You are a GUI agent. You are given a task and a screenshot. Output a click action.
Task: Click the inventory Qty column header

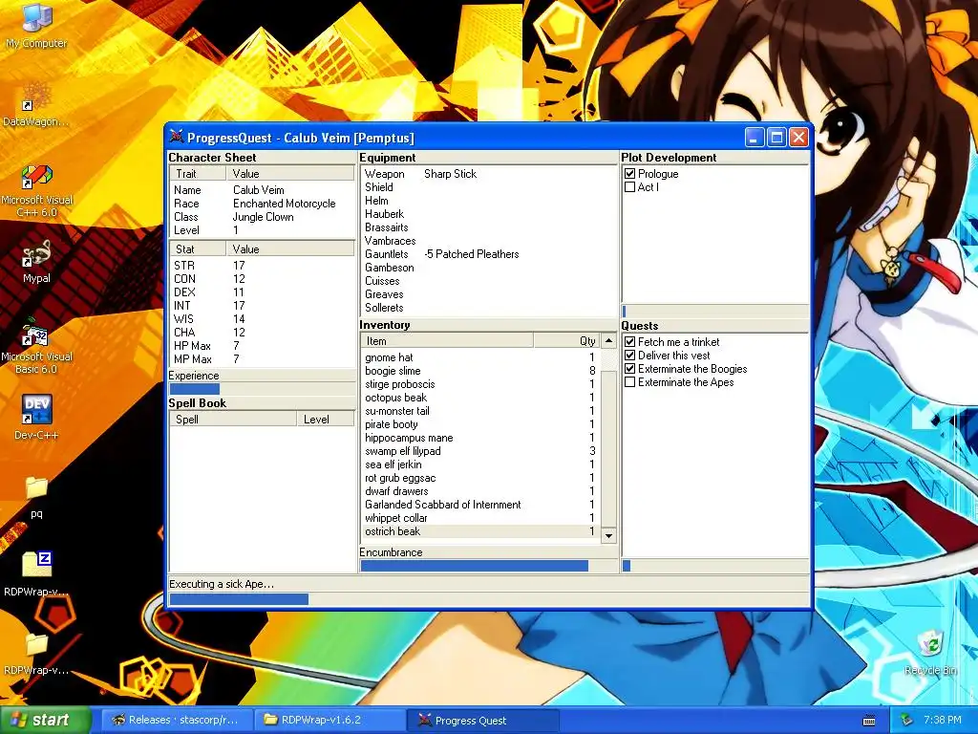tap(567, 341)
